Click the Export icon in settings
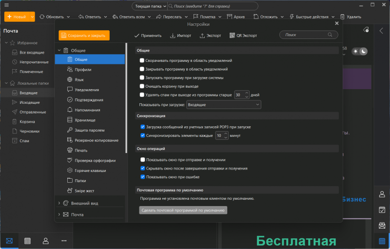The width and height of the screenshot is (390, 249). (202, 36)
